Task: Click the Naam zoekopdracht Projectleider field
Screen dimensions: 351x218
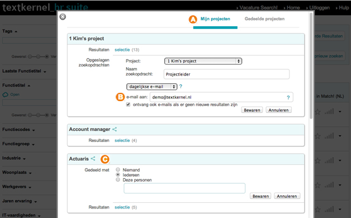Action: point(226,74)
